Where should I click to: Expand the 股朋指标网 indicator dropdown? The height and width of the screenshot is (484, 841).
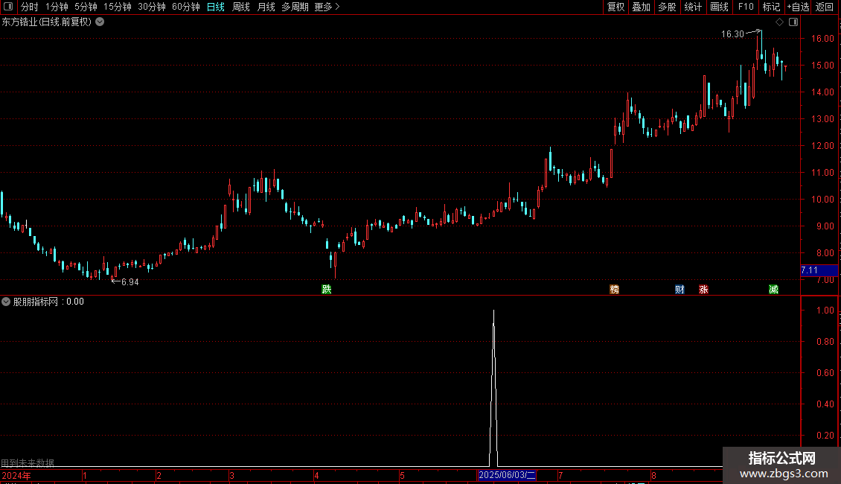tap(6, 302)
